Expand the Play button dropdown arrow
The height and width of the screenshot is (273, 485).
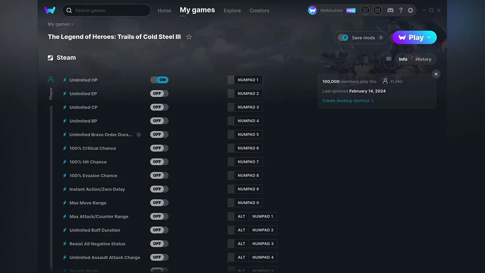(x=429, y=38)
